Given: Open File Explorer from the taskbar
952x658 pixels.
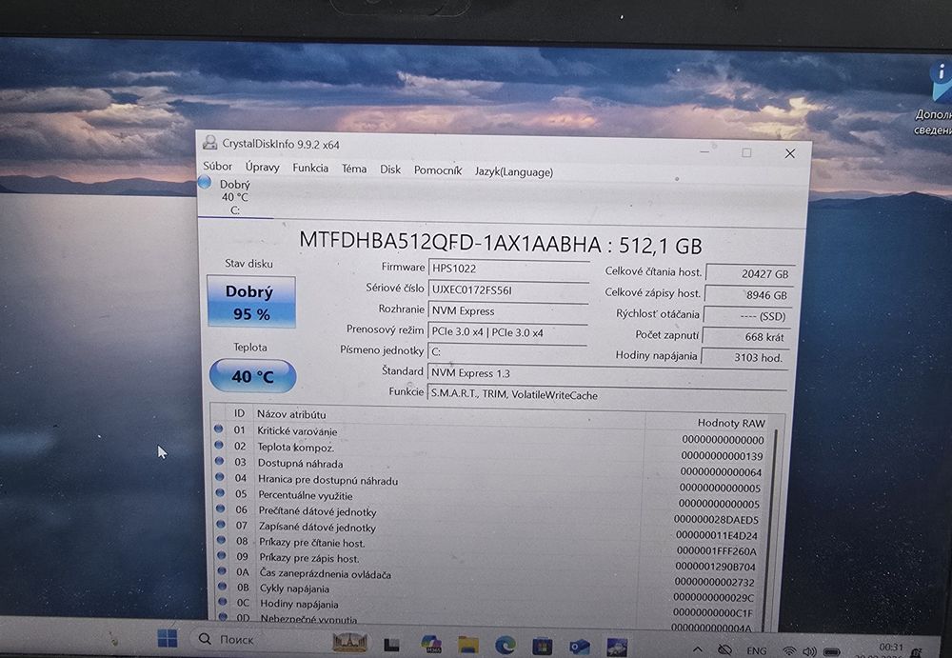Looking at the screenshot, I should coord(468,645).
